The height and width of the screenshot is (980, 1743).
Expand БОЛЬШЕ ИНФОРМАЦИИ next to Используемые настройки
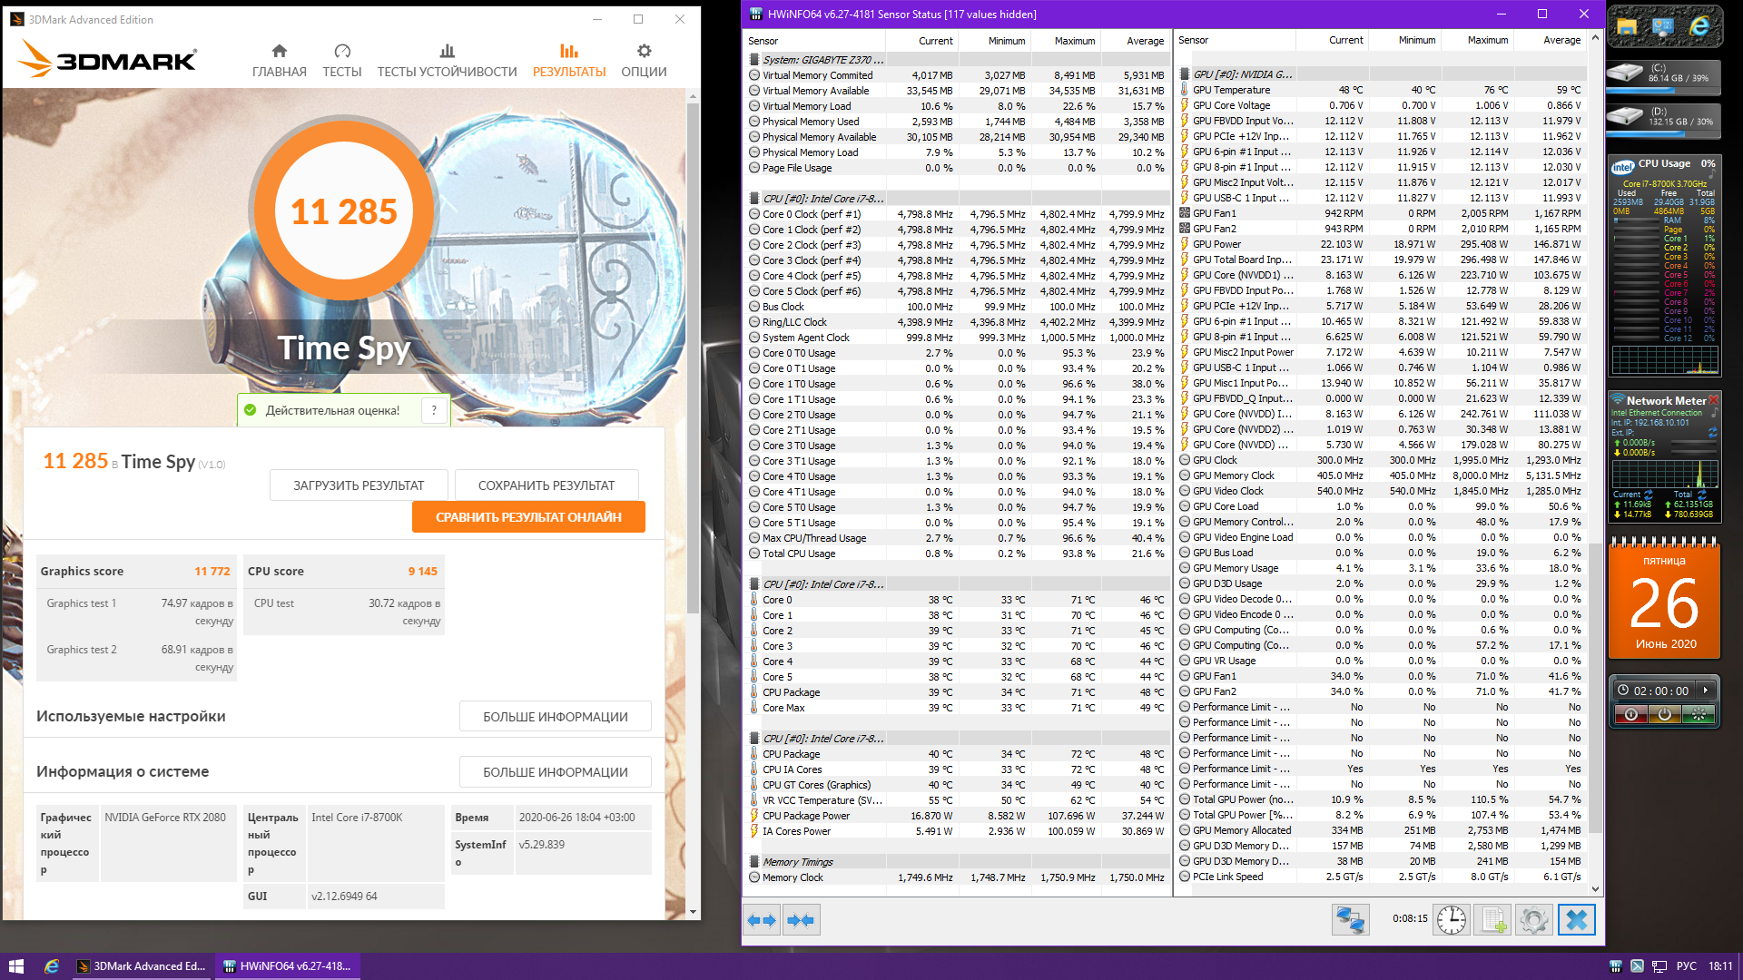coord(555,717)
